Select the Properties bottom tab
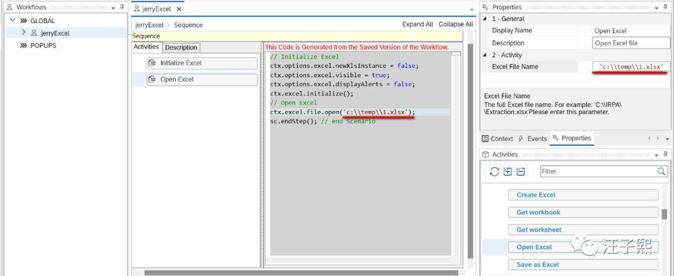The height and width of the screenshot is (276, 674). 572,138
